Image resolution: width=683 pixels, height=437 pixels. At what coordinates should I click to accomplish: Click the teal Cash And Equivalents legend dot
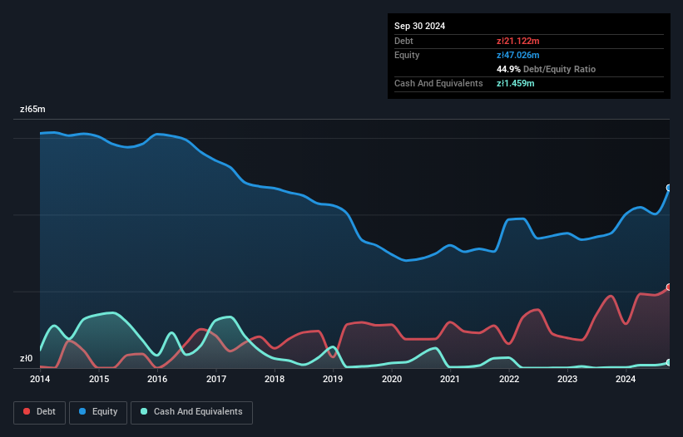click(144, 411)
